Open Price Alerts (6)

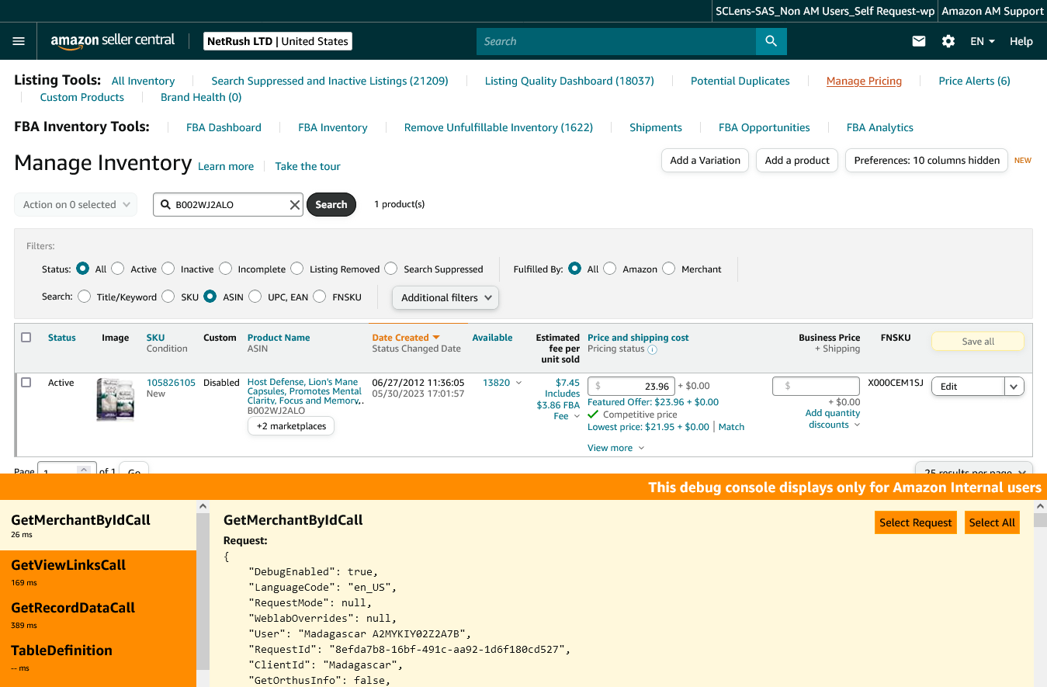coord(974,81)
